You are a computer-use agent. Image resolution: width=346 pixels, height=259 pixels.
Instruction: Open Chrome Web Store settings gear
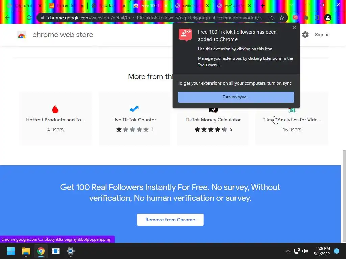click(305, 35)
